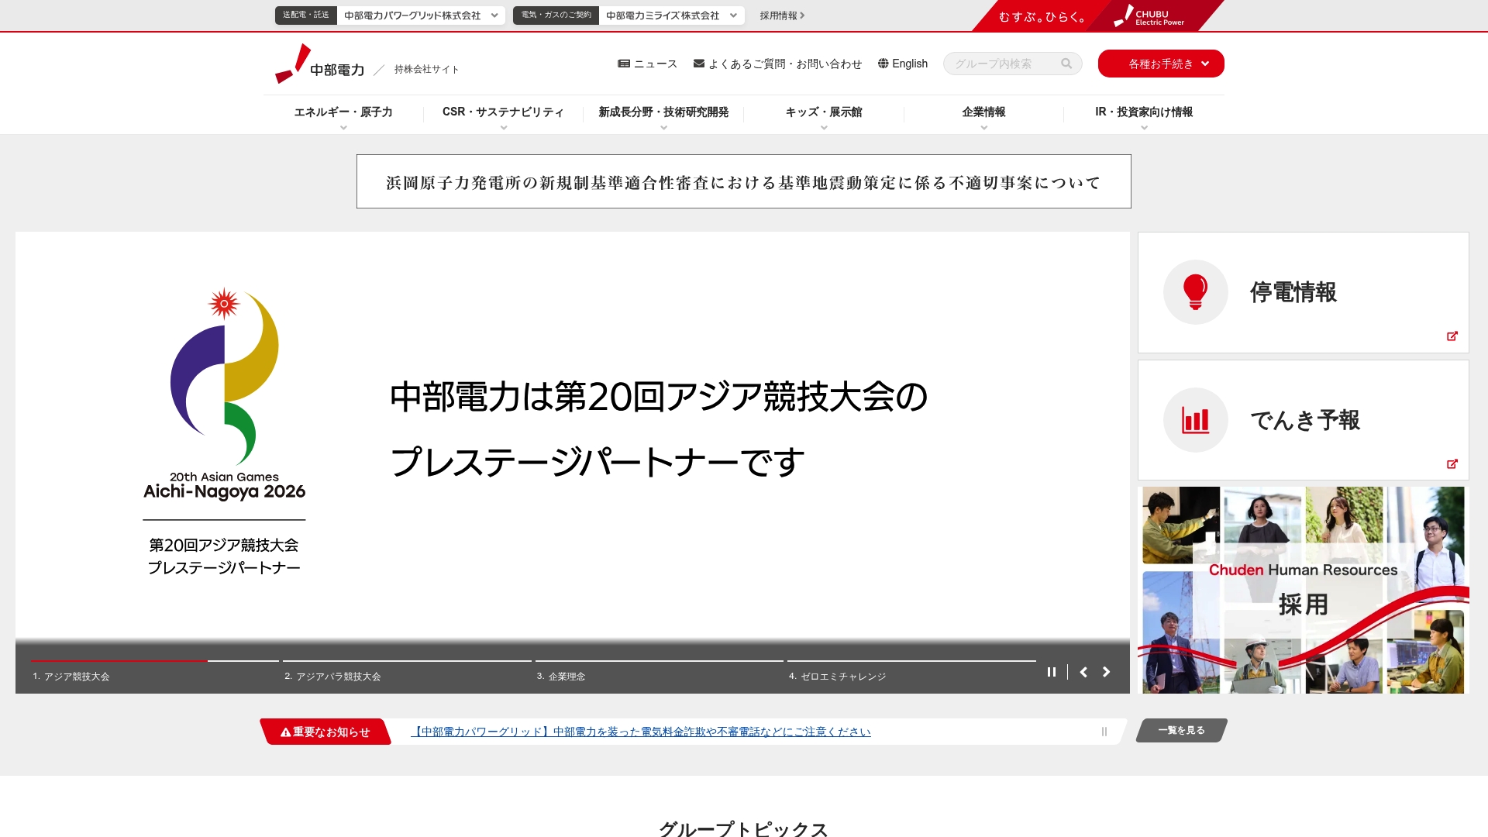The width and height of the screenshot is (1488, 837).
Task: Advance to the next slide
Action: pos(1106,672)
